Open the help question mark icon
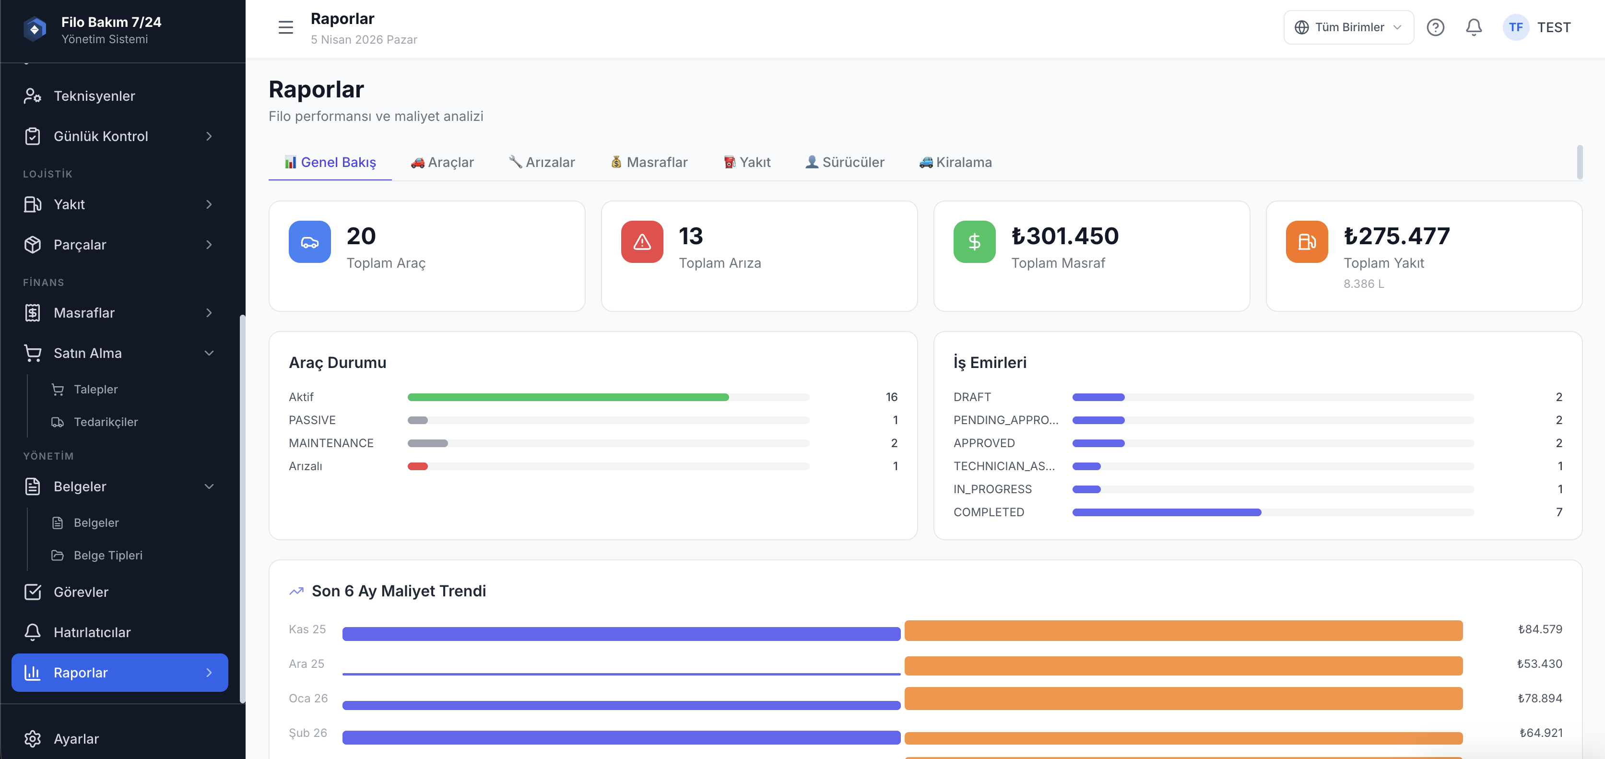Screen dimensions: 1605x759 coord(1435,27)
